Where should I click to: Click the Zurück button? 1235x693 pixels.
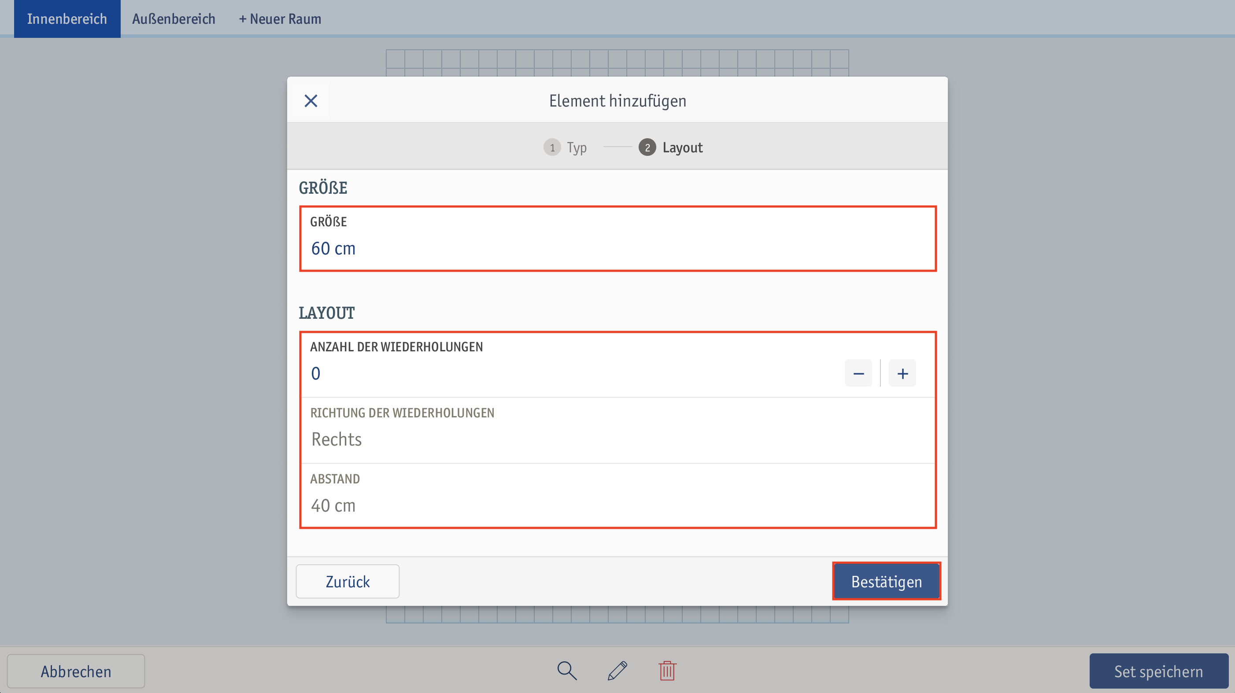348,581
